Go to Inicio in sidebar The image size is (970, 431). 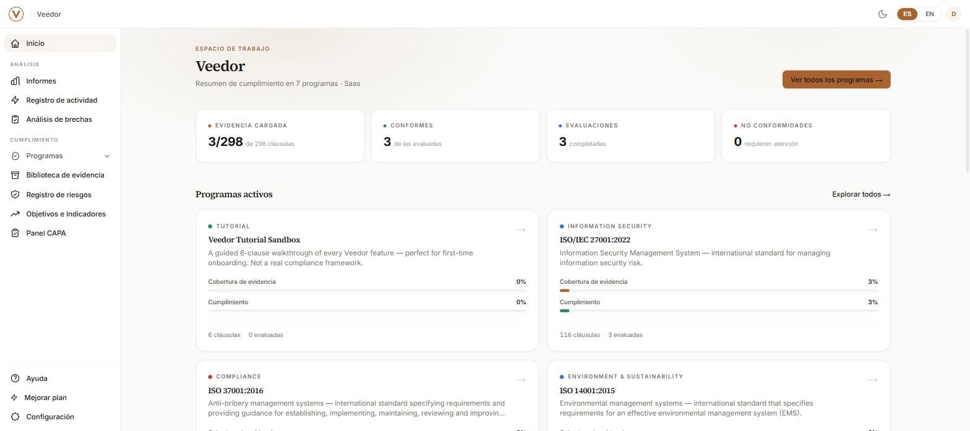pyautogui.click(x=60, y=43)
